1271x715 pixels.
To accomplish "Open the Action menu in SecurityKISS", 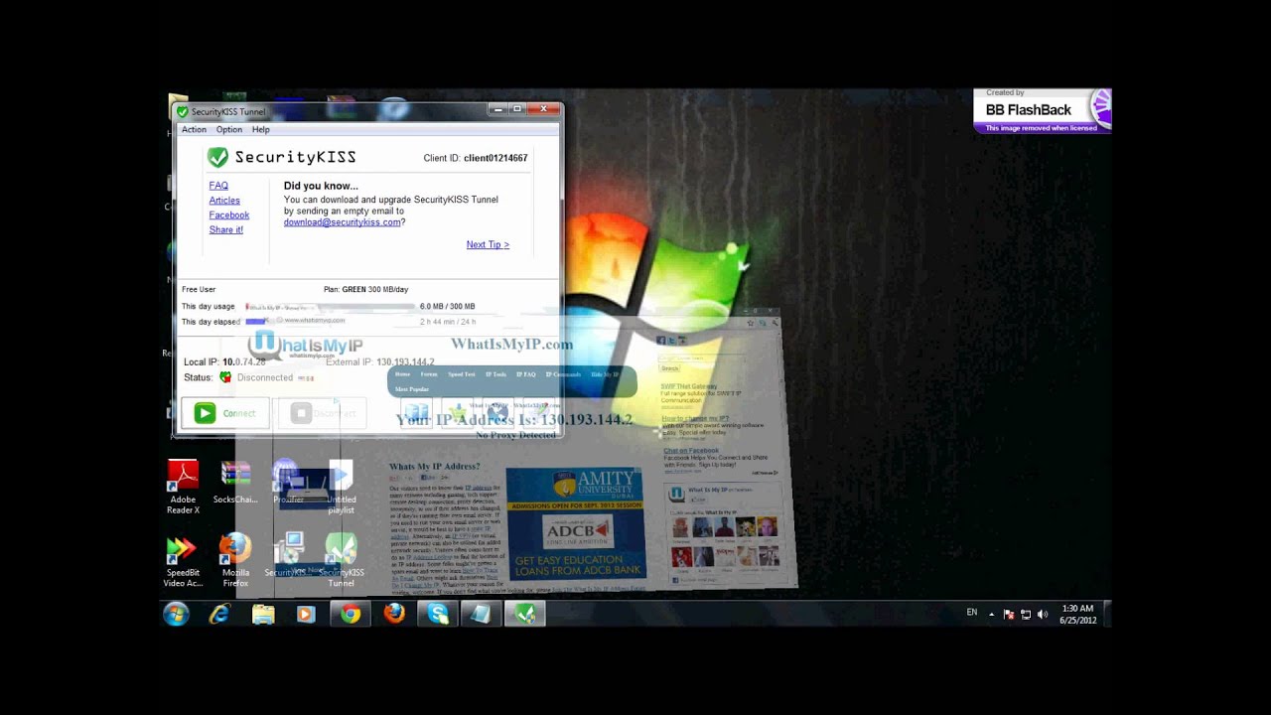I will (x=194, y=129).
